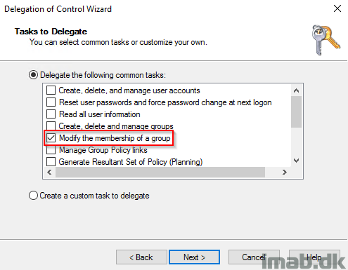Tick Create, delete and manage groups
The image size is (348, 270).
(x=51, y=126)
